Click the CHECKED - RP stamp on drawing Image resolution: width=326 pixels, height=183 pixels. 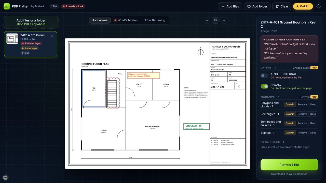[x=196, y=127]
